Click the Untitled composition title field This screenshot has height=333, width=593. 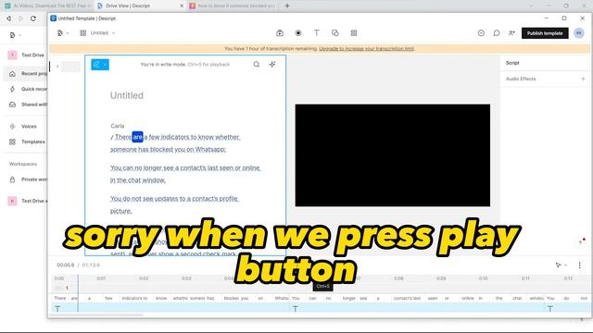(127, 95)
